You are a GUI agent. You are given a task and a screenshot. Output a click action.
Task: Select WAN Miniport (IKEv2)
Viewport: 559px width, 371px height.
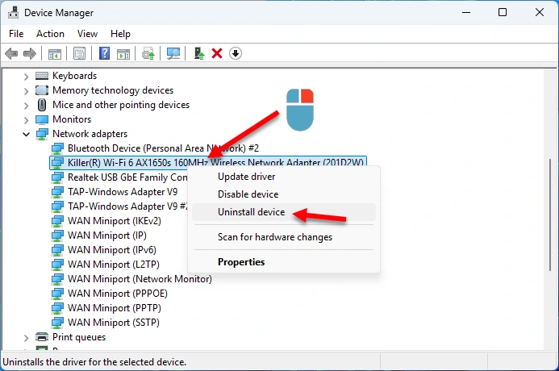coord(115,221)
